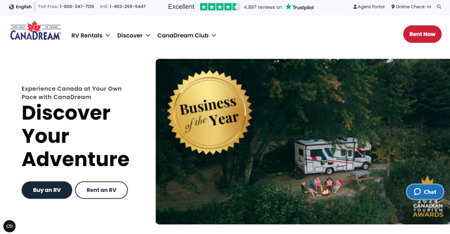Click the Rent Now button

point(422,34)
